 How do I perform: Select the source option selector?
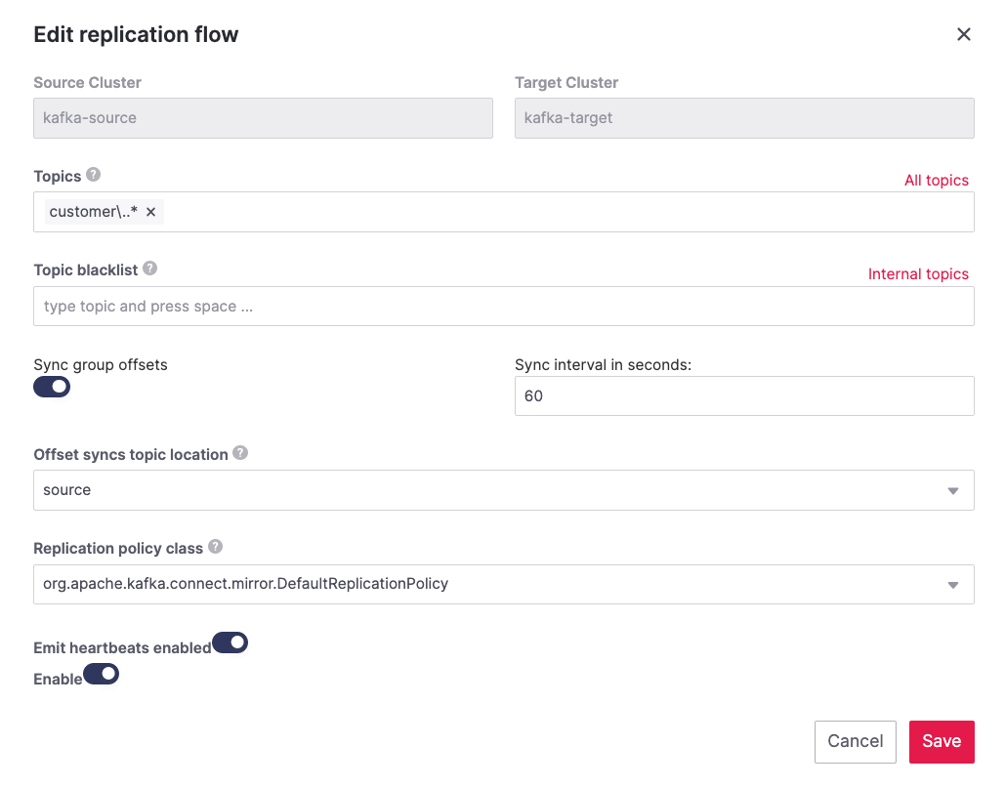(x=504, y=489)
